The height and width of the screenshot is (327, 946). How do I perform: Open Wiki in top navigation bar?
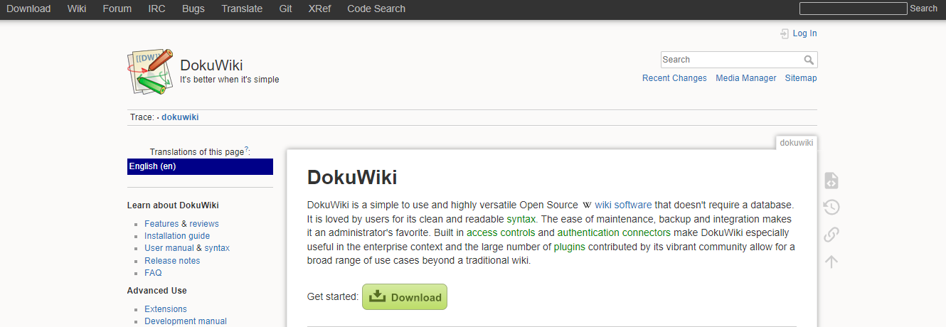tap(77, 9)
